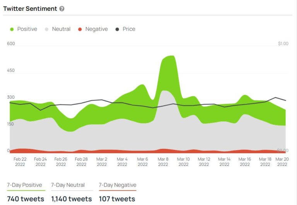This screenshot has width=297, height=205.
Task: Select the Positive legend label
Action: pos(27,29)
